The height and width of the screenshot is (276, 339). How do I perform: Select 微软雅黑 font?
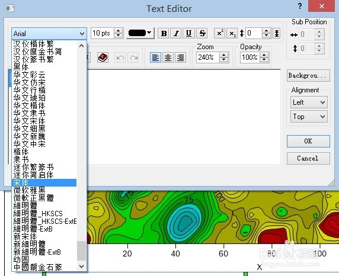point(44,190)
